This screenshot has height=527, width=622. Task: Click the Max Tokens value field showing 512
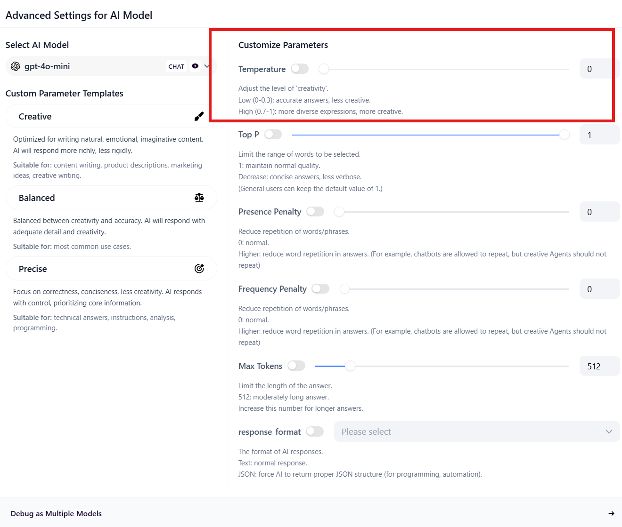(599, 366)
